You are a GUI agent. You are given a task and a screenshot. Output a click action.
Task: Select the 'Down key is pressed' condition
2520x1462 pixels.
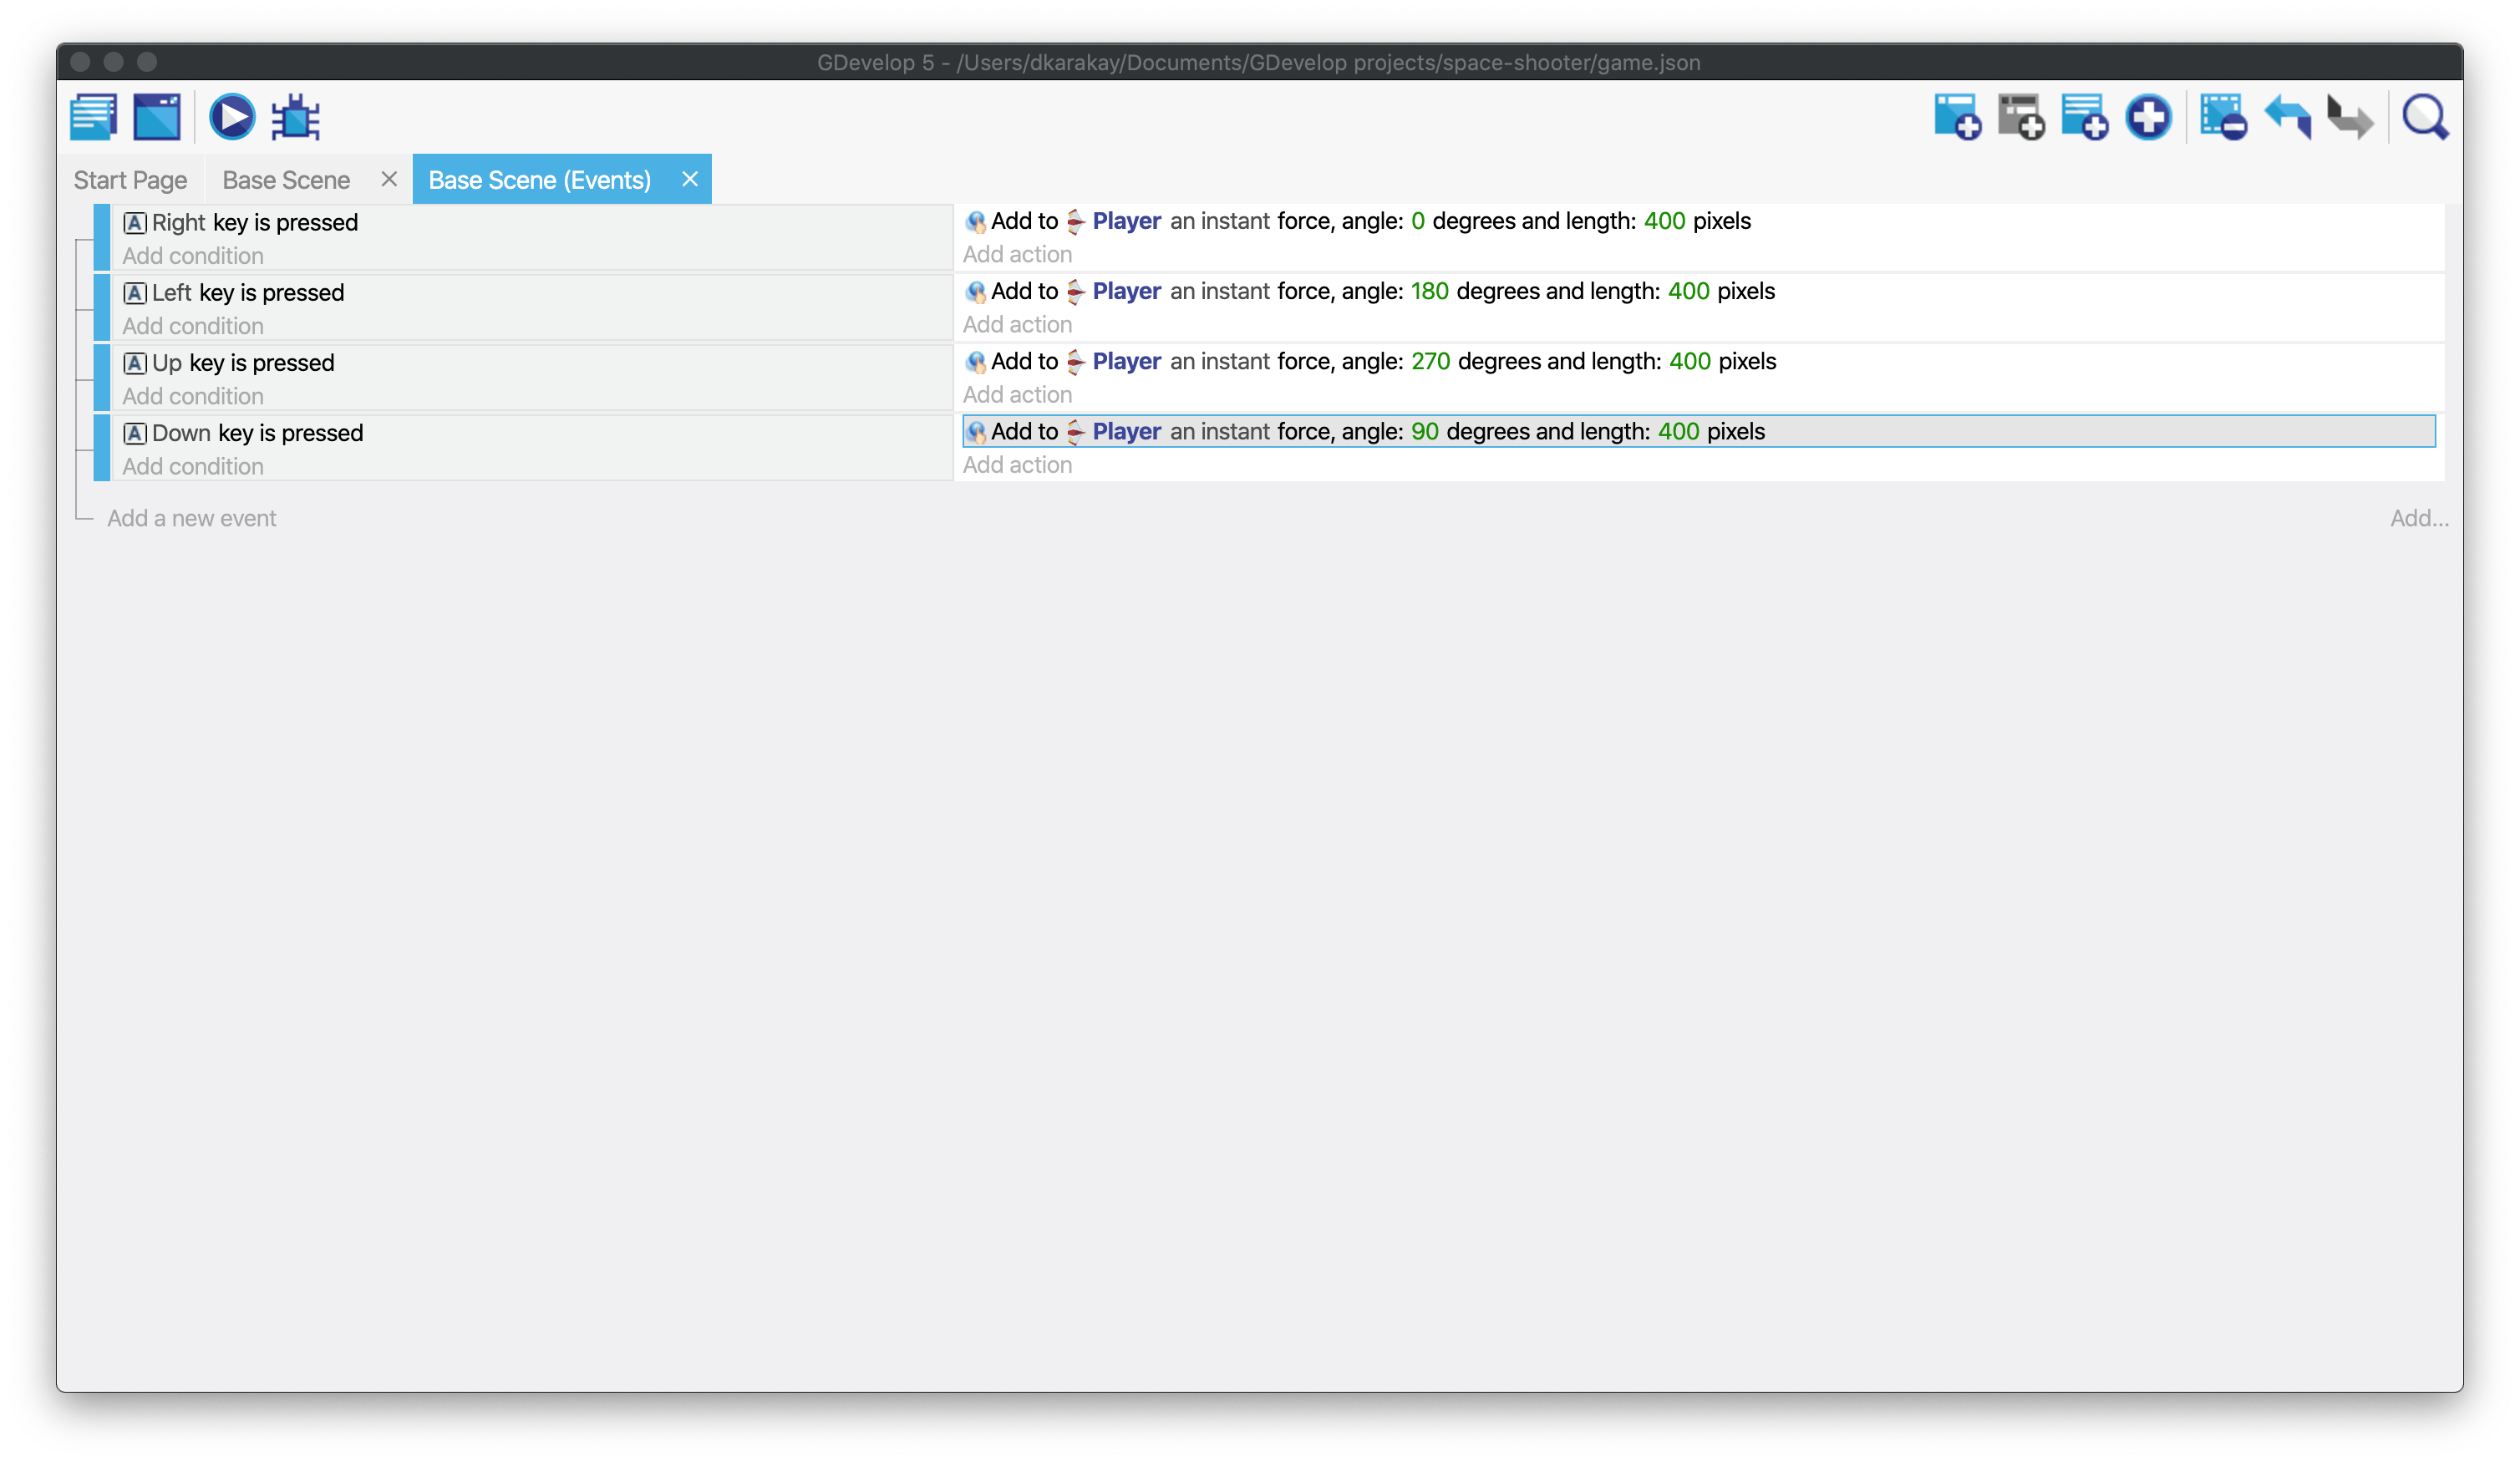coord(257,433)
